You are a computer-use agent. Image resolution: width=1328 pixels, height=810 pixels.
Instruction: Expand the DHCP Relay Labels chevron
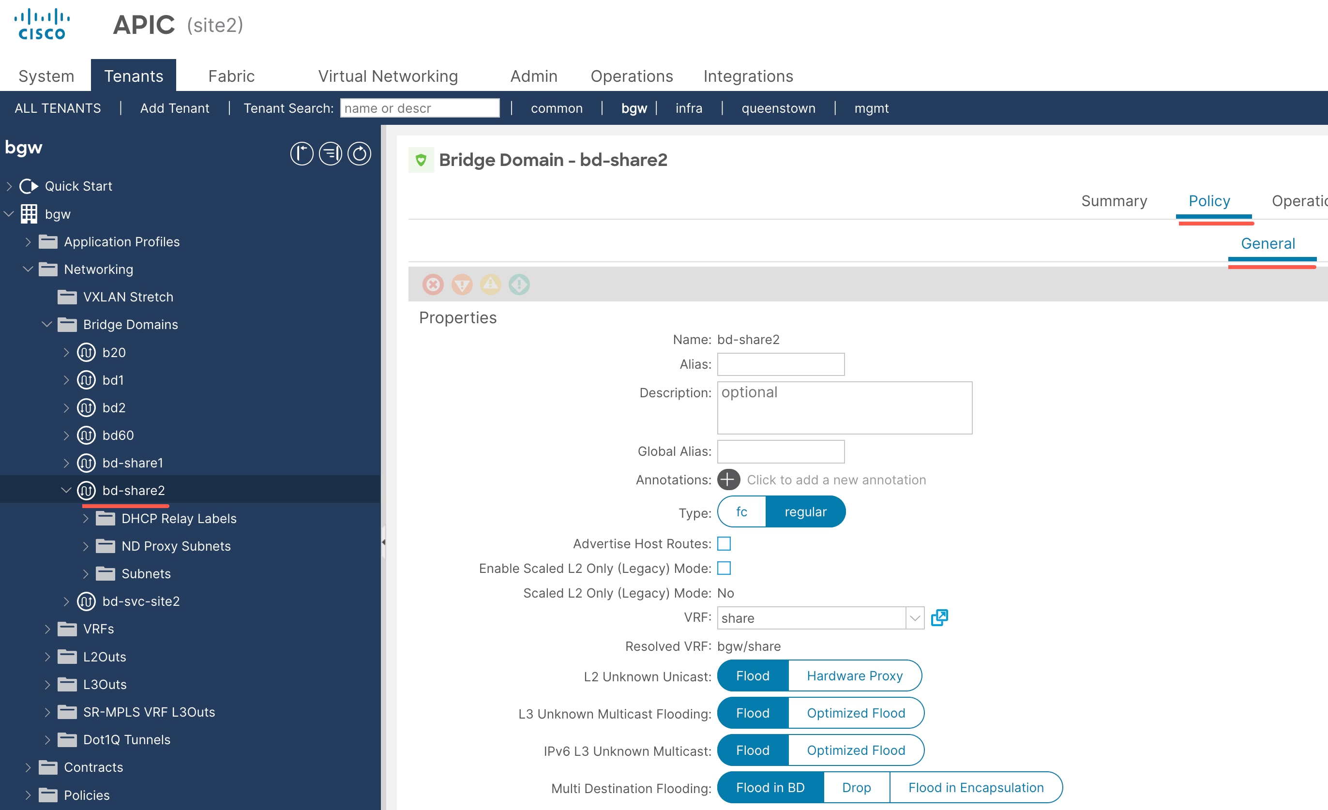click(x=86, y=518)
